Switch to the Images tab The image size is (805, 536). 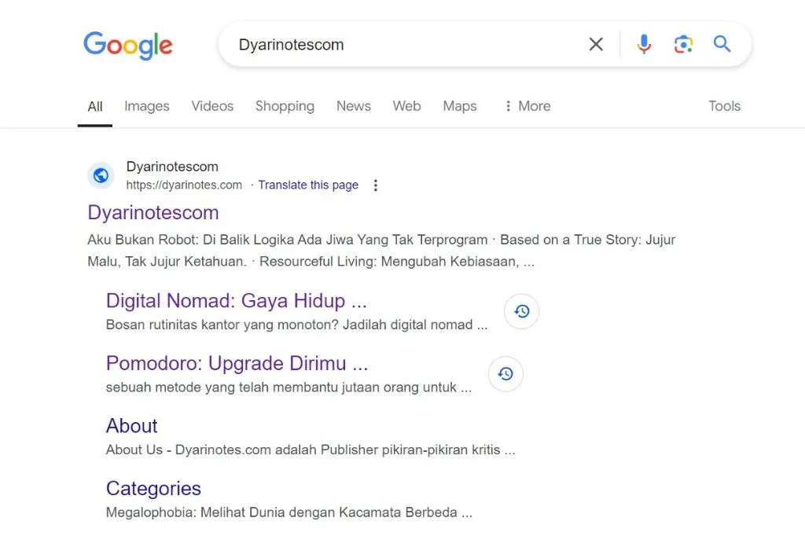coord(146,105)
